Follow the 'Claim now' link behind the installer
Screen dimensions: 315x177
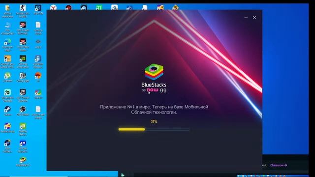pyautogui.click(x=279, y=165)
